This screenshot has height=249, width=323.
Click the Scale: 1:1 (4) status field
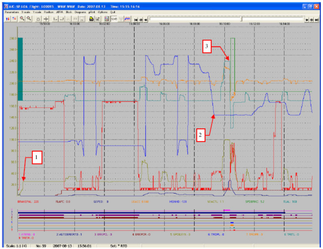click(17, 246)
